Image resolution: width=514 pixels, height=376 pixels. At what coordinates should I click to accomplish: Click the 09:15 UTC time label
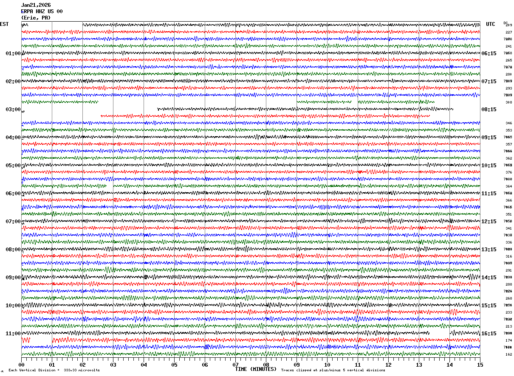(x=489, y=137)
